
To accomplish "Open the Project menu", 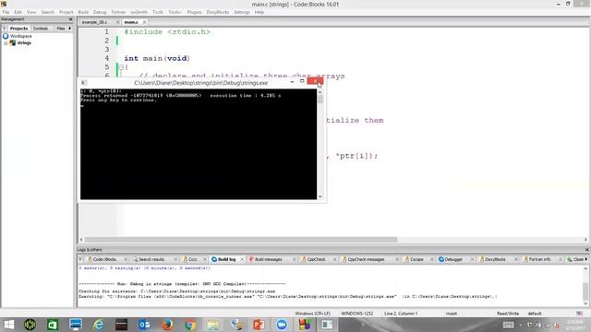I will pyautogui.click(x=66, y=12).
